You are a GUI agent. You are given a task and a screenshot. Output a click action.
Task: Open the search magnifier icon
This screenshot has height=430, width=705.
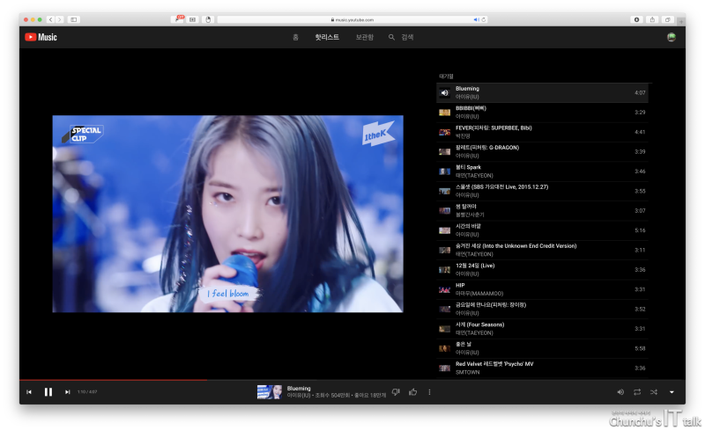coord(391,37)
